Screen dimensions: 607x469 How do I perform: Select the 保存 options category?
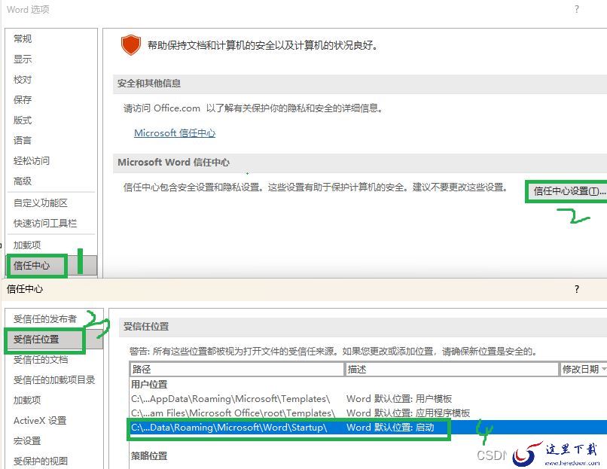[23, 100]
